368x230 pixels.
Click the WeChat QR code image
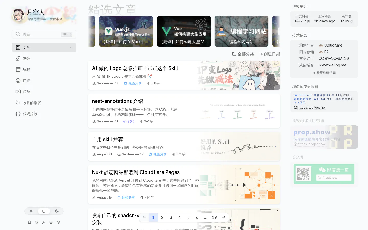[x=303, y=174]
